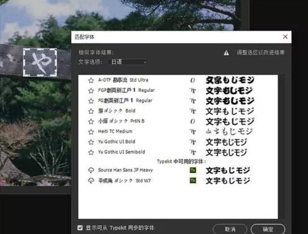Star the Yu Gothic UI Semibold font
The width and height of the screenshot is (308, 234).
coord(91,152)
